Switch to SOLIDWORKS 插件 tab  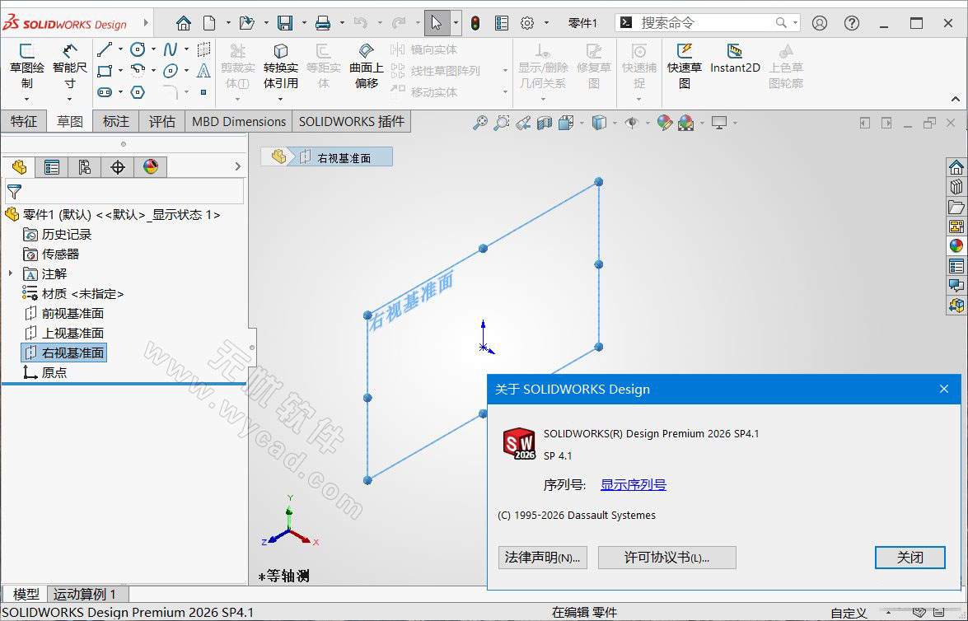coord(352,122)
